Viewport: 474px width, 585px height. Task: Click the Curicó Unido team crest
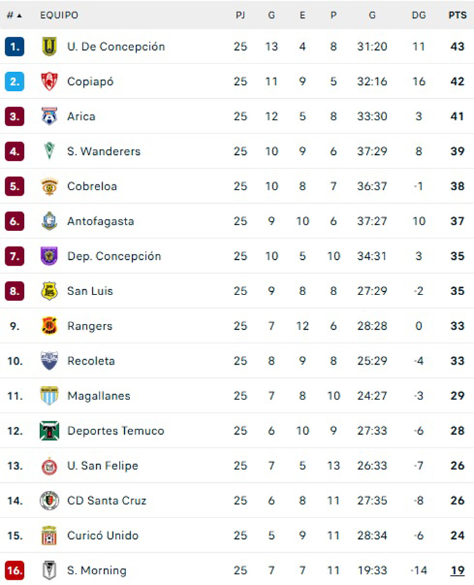point(49,536)
